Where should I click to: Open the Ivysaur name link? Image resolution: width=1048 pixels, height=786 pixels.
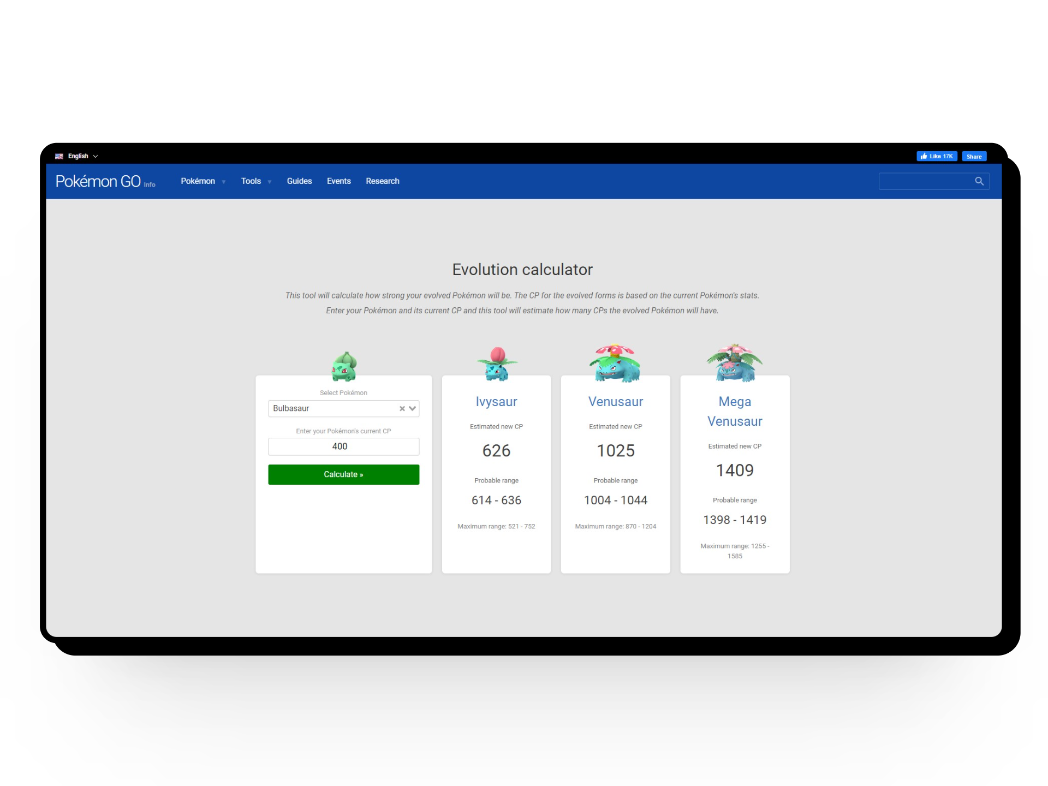point(496,402)
